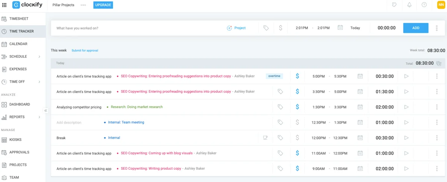Choose a Project for the new entry
Screen dimensions: 447x182
click(236, 28)
